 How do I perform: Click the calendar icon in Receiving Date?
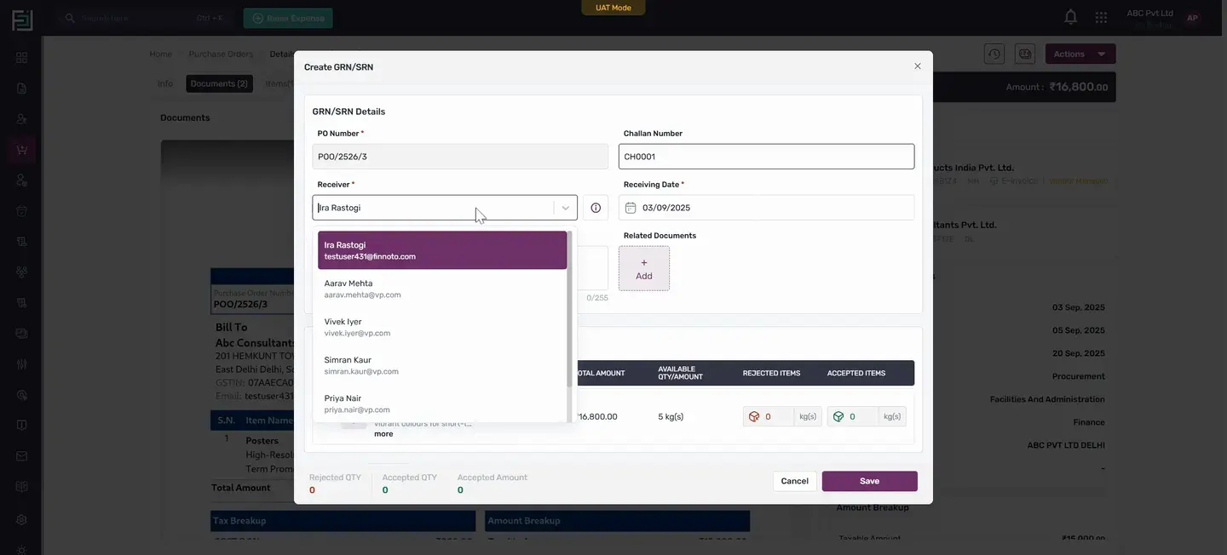[631, 208]
